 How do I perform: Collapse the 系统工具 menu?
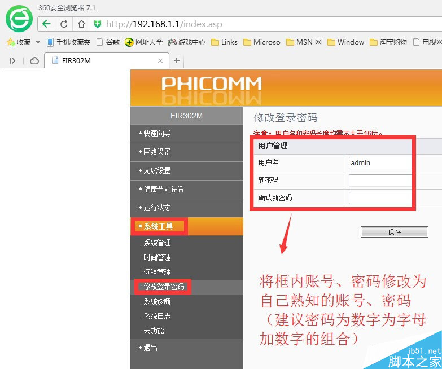187,226
